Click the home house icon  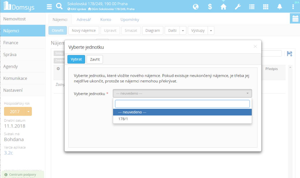tap(223, 7)
